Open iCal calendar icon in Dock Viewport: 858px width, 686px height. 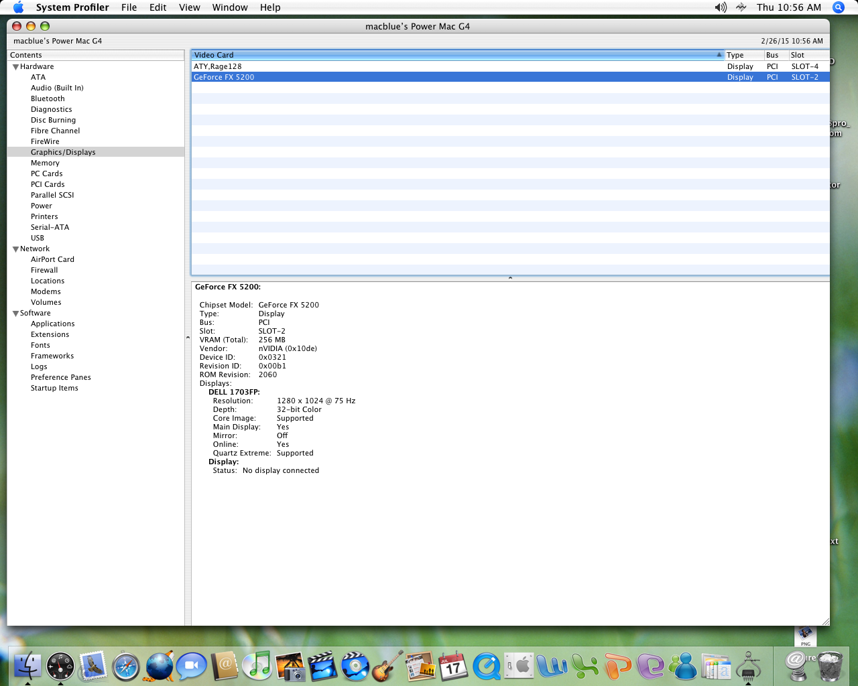(x=453, y=666)
